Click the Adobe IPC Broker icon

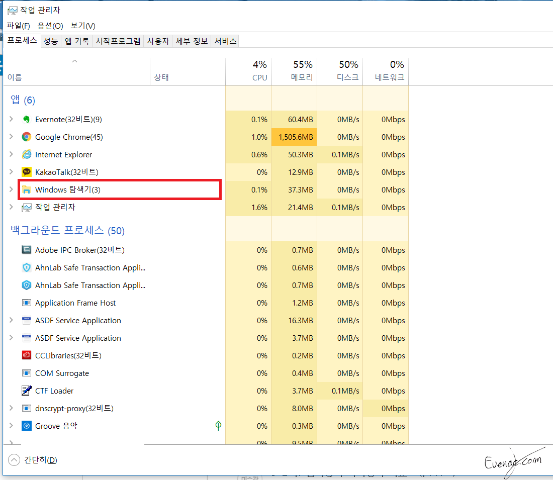pyautogui.click(x=27, y=250)
